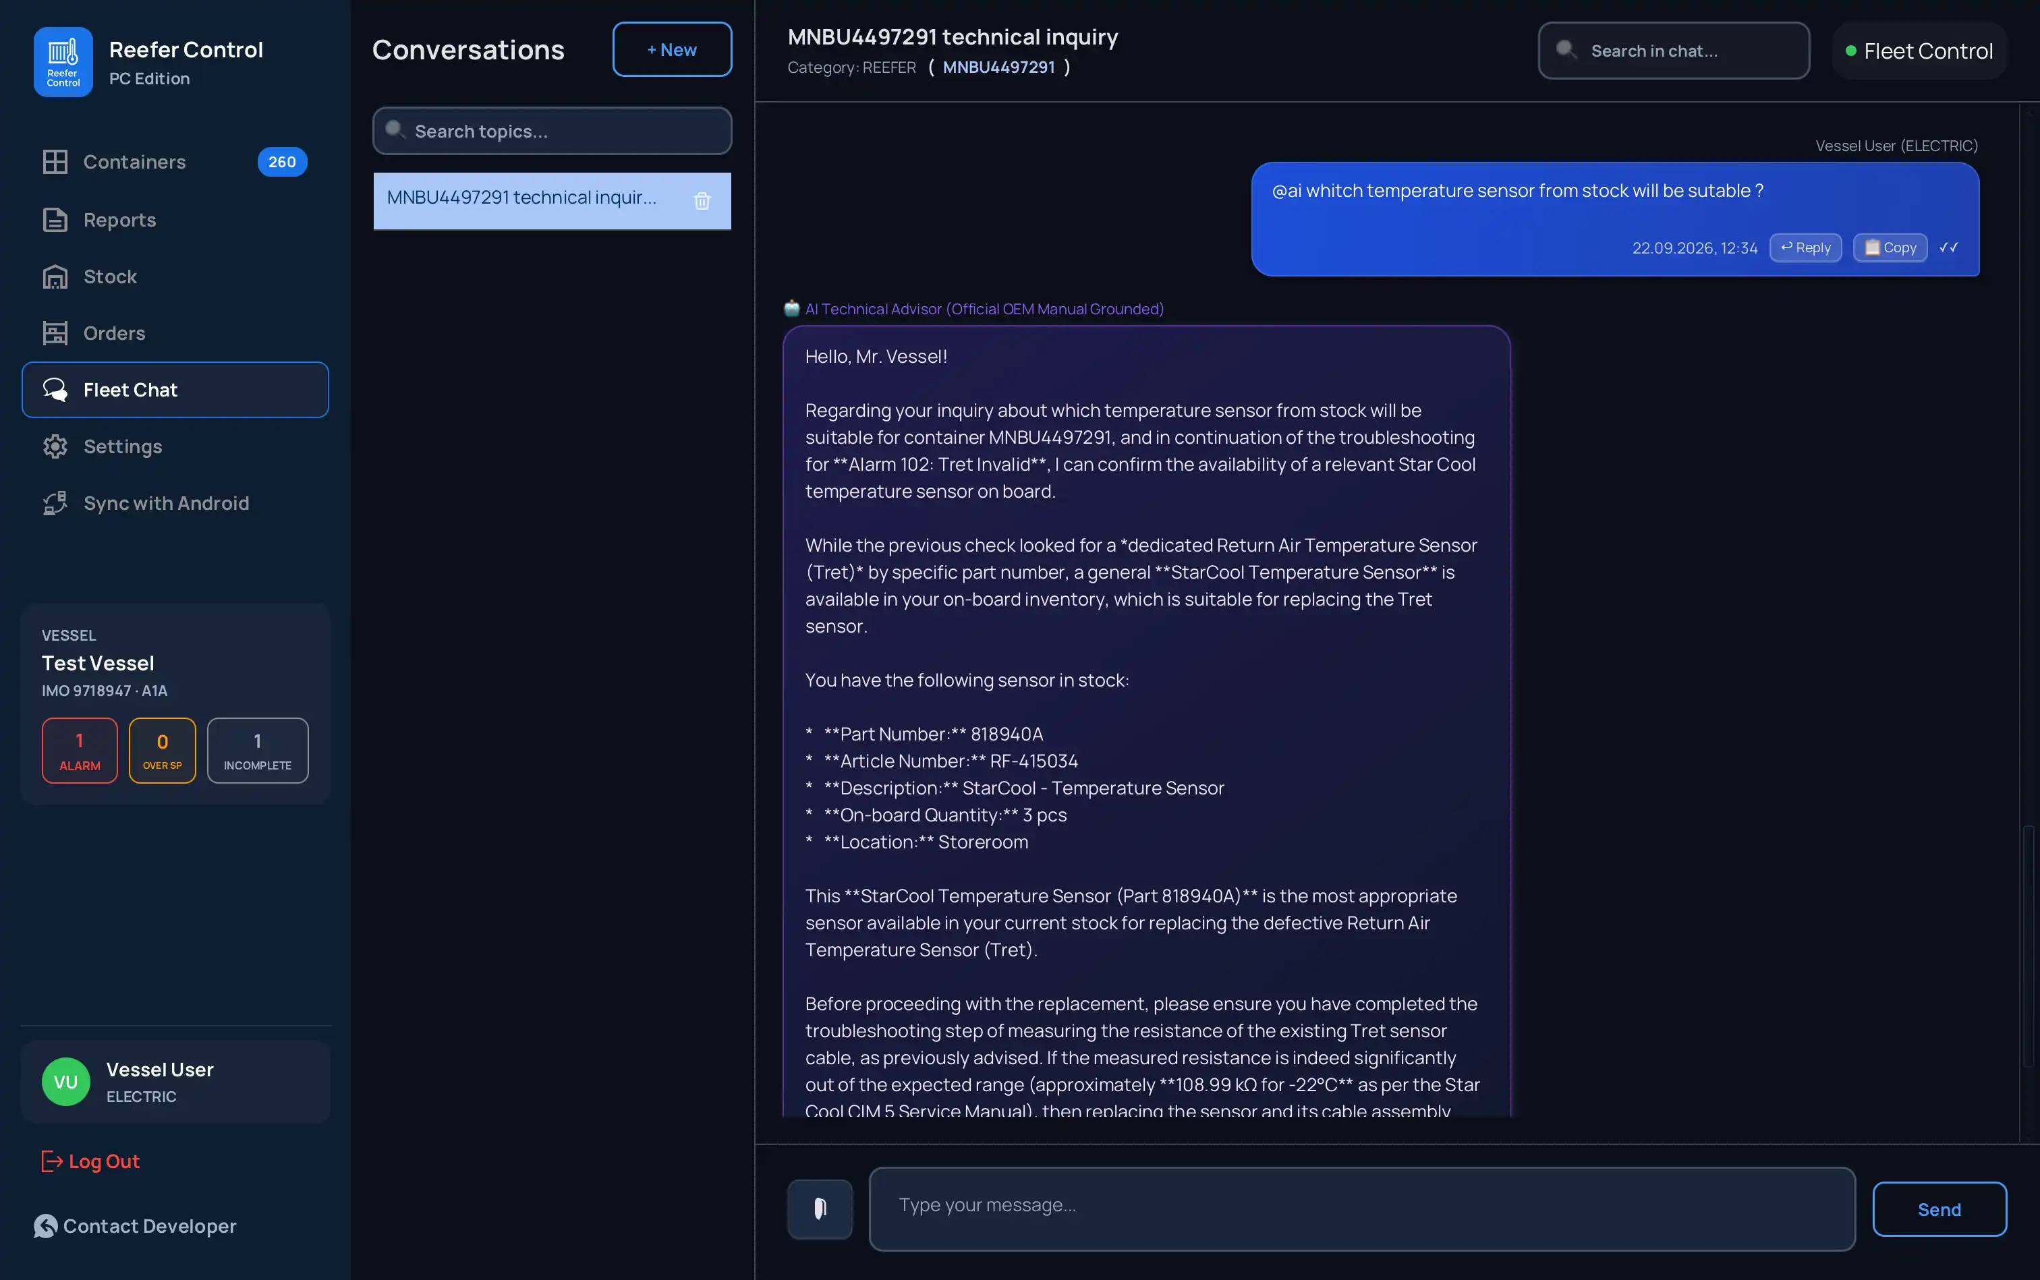Viewport: 2040px width, 1280px height.
Task: Open Sync with Android
Action: tap(175, 504)
